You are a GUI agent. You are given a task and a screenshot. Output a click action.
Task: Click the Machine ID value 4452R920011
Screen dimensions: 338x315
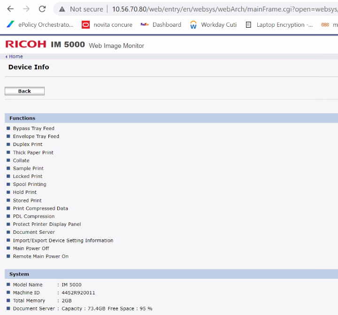pos(78,292)
